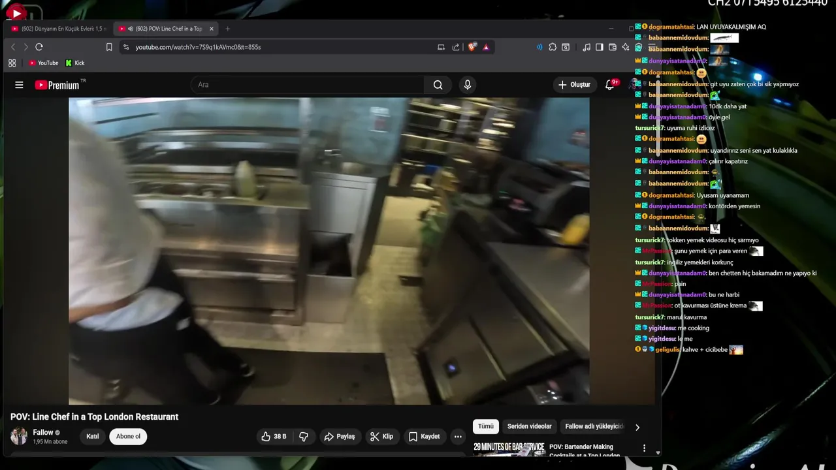Open Leo AI sparkle icon
836x470 pixels.
point(626,47)
